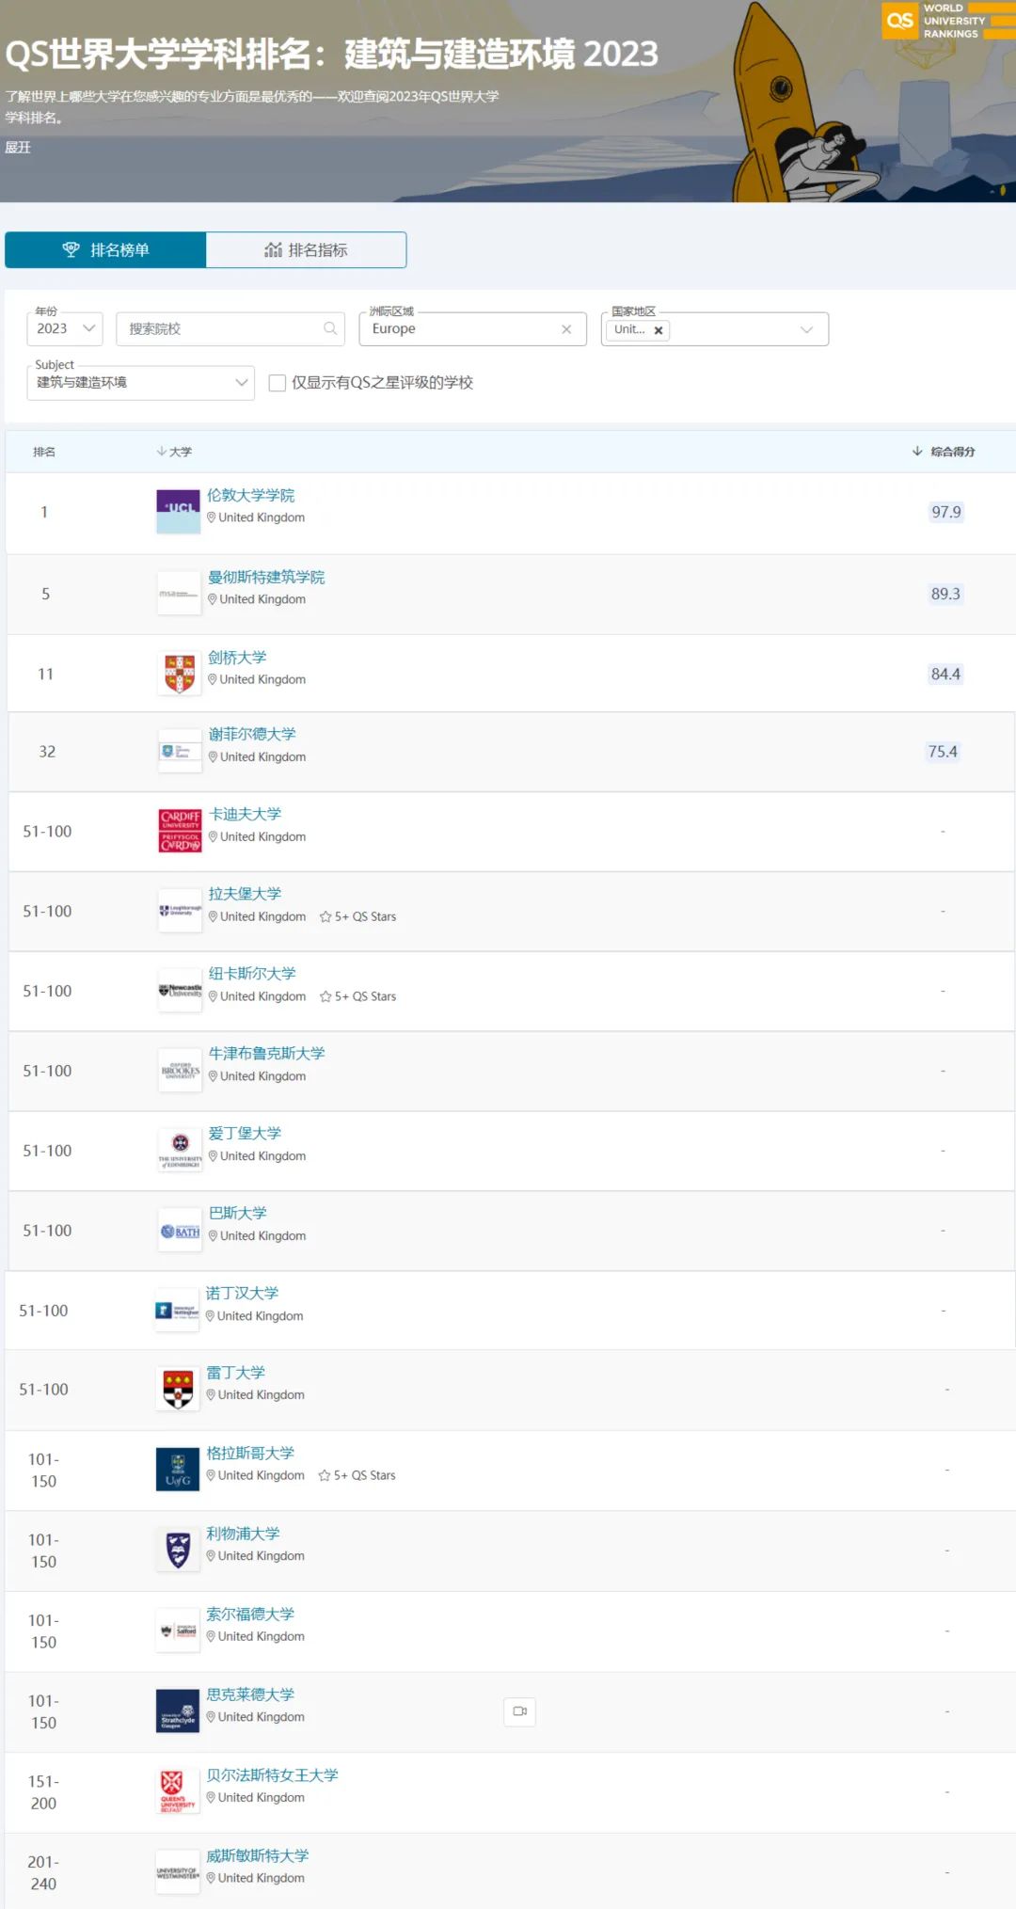This screenshot has width=1016, height=1909.
Task: Sort by 排名 column header
Action: pos(44,452)
